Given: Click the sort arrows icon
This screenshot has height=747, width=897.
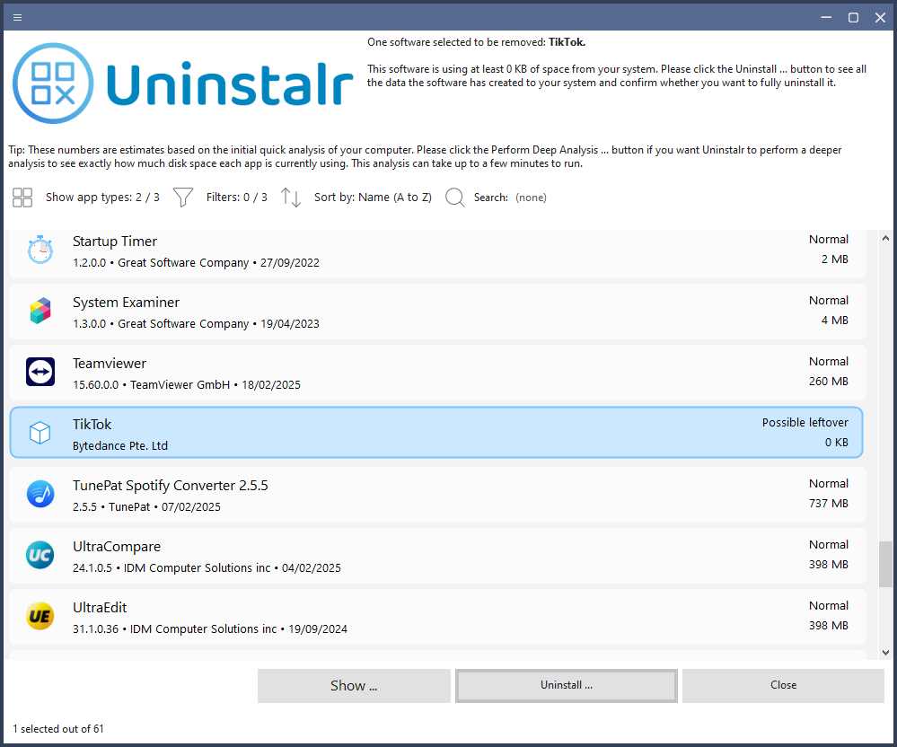Looking at the screenshot, I should (x=291, y=198).
